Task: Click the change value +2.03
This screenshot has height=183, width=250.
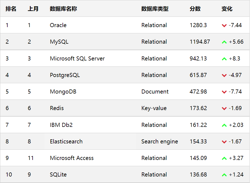Action: pyautogui.click(x=236, y=125)
